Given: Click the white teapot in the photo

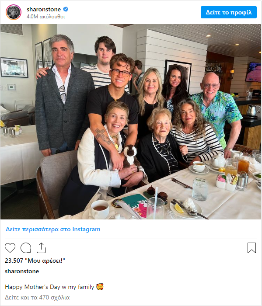Looking at the screenshot, I should point(218,161).
